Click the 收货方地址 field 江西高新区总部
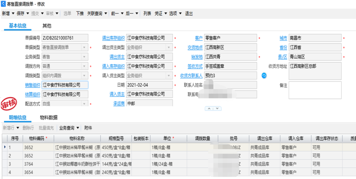Screen dimensions: 356x179 click(315, 71)
